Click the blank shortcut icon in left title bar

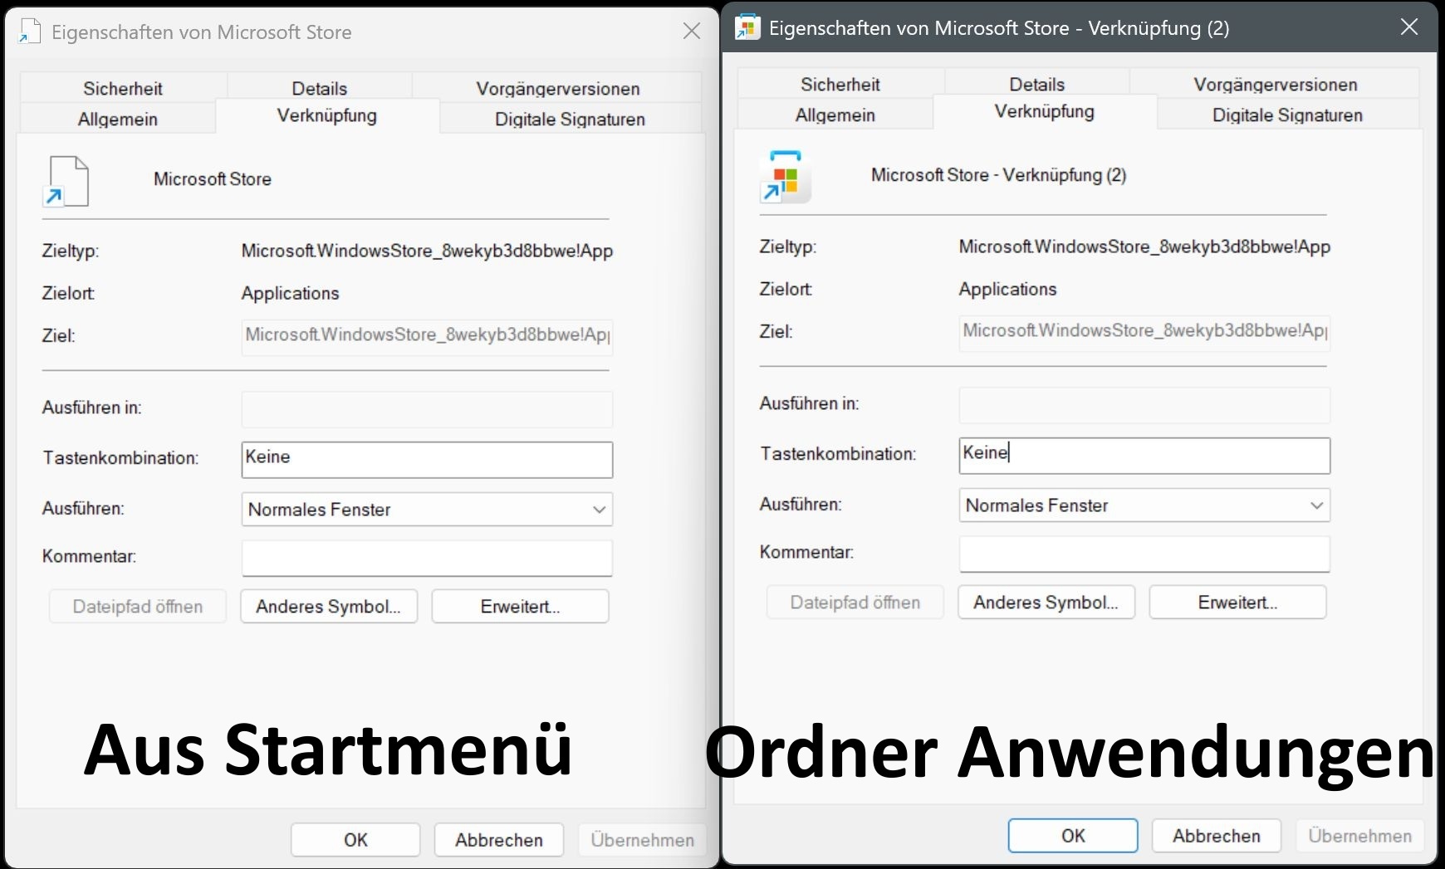click(30, 32)
